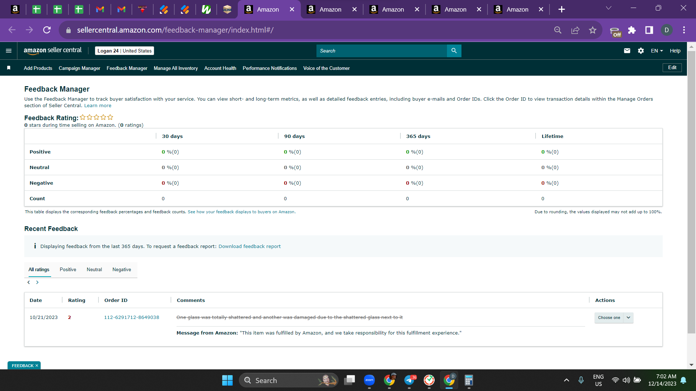Screen dimensions: 696x391
Task: Expand the EN language dropdown
Action: click(657, 51)
